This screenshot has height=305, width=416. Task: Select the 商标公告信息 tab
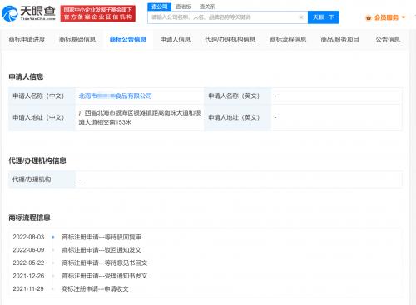128,39
